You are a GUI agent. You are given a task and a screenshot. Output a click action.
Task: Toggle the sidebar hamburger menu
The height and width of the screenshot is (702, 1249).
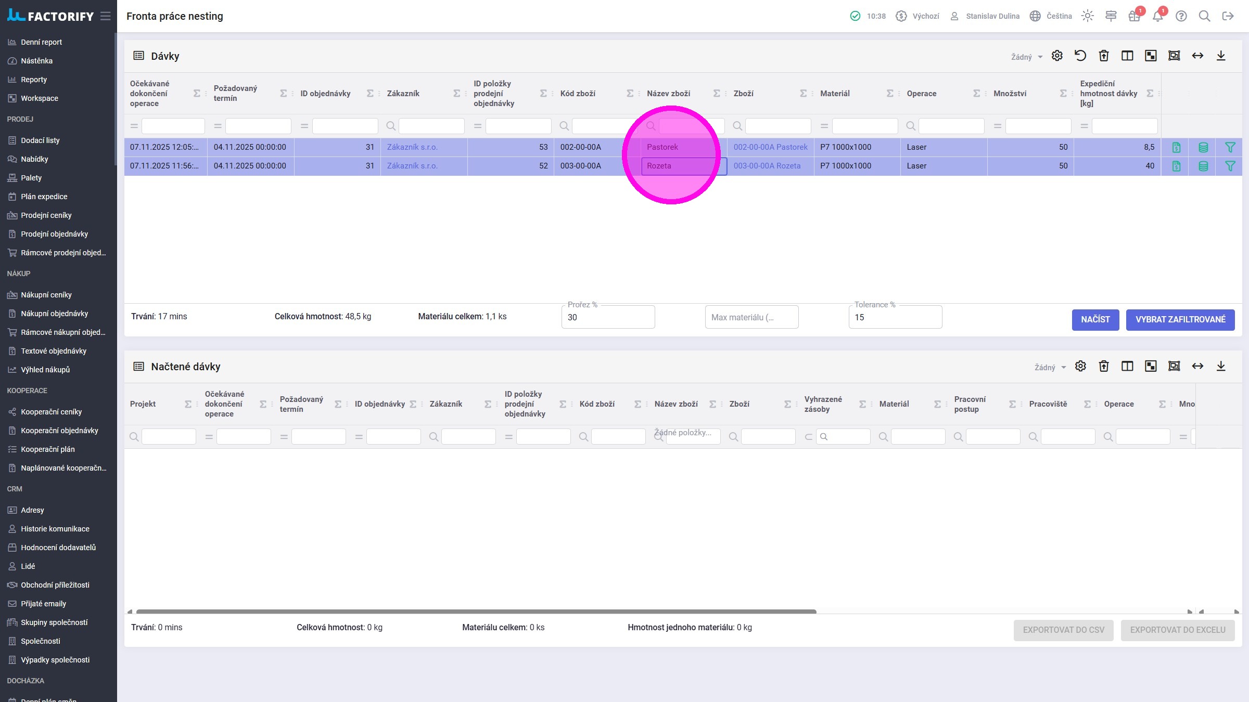[x=106, y=16]
